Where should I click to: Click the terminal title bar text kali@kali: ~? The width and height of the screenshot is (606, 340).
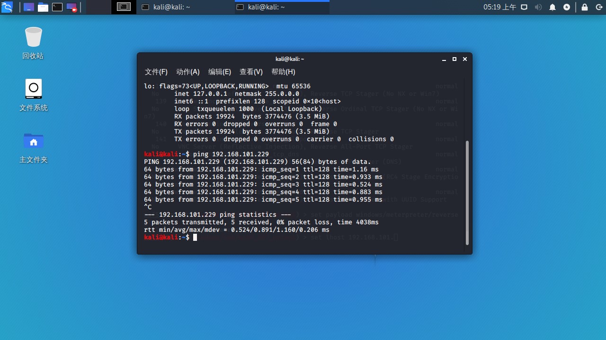point(290,59)
